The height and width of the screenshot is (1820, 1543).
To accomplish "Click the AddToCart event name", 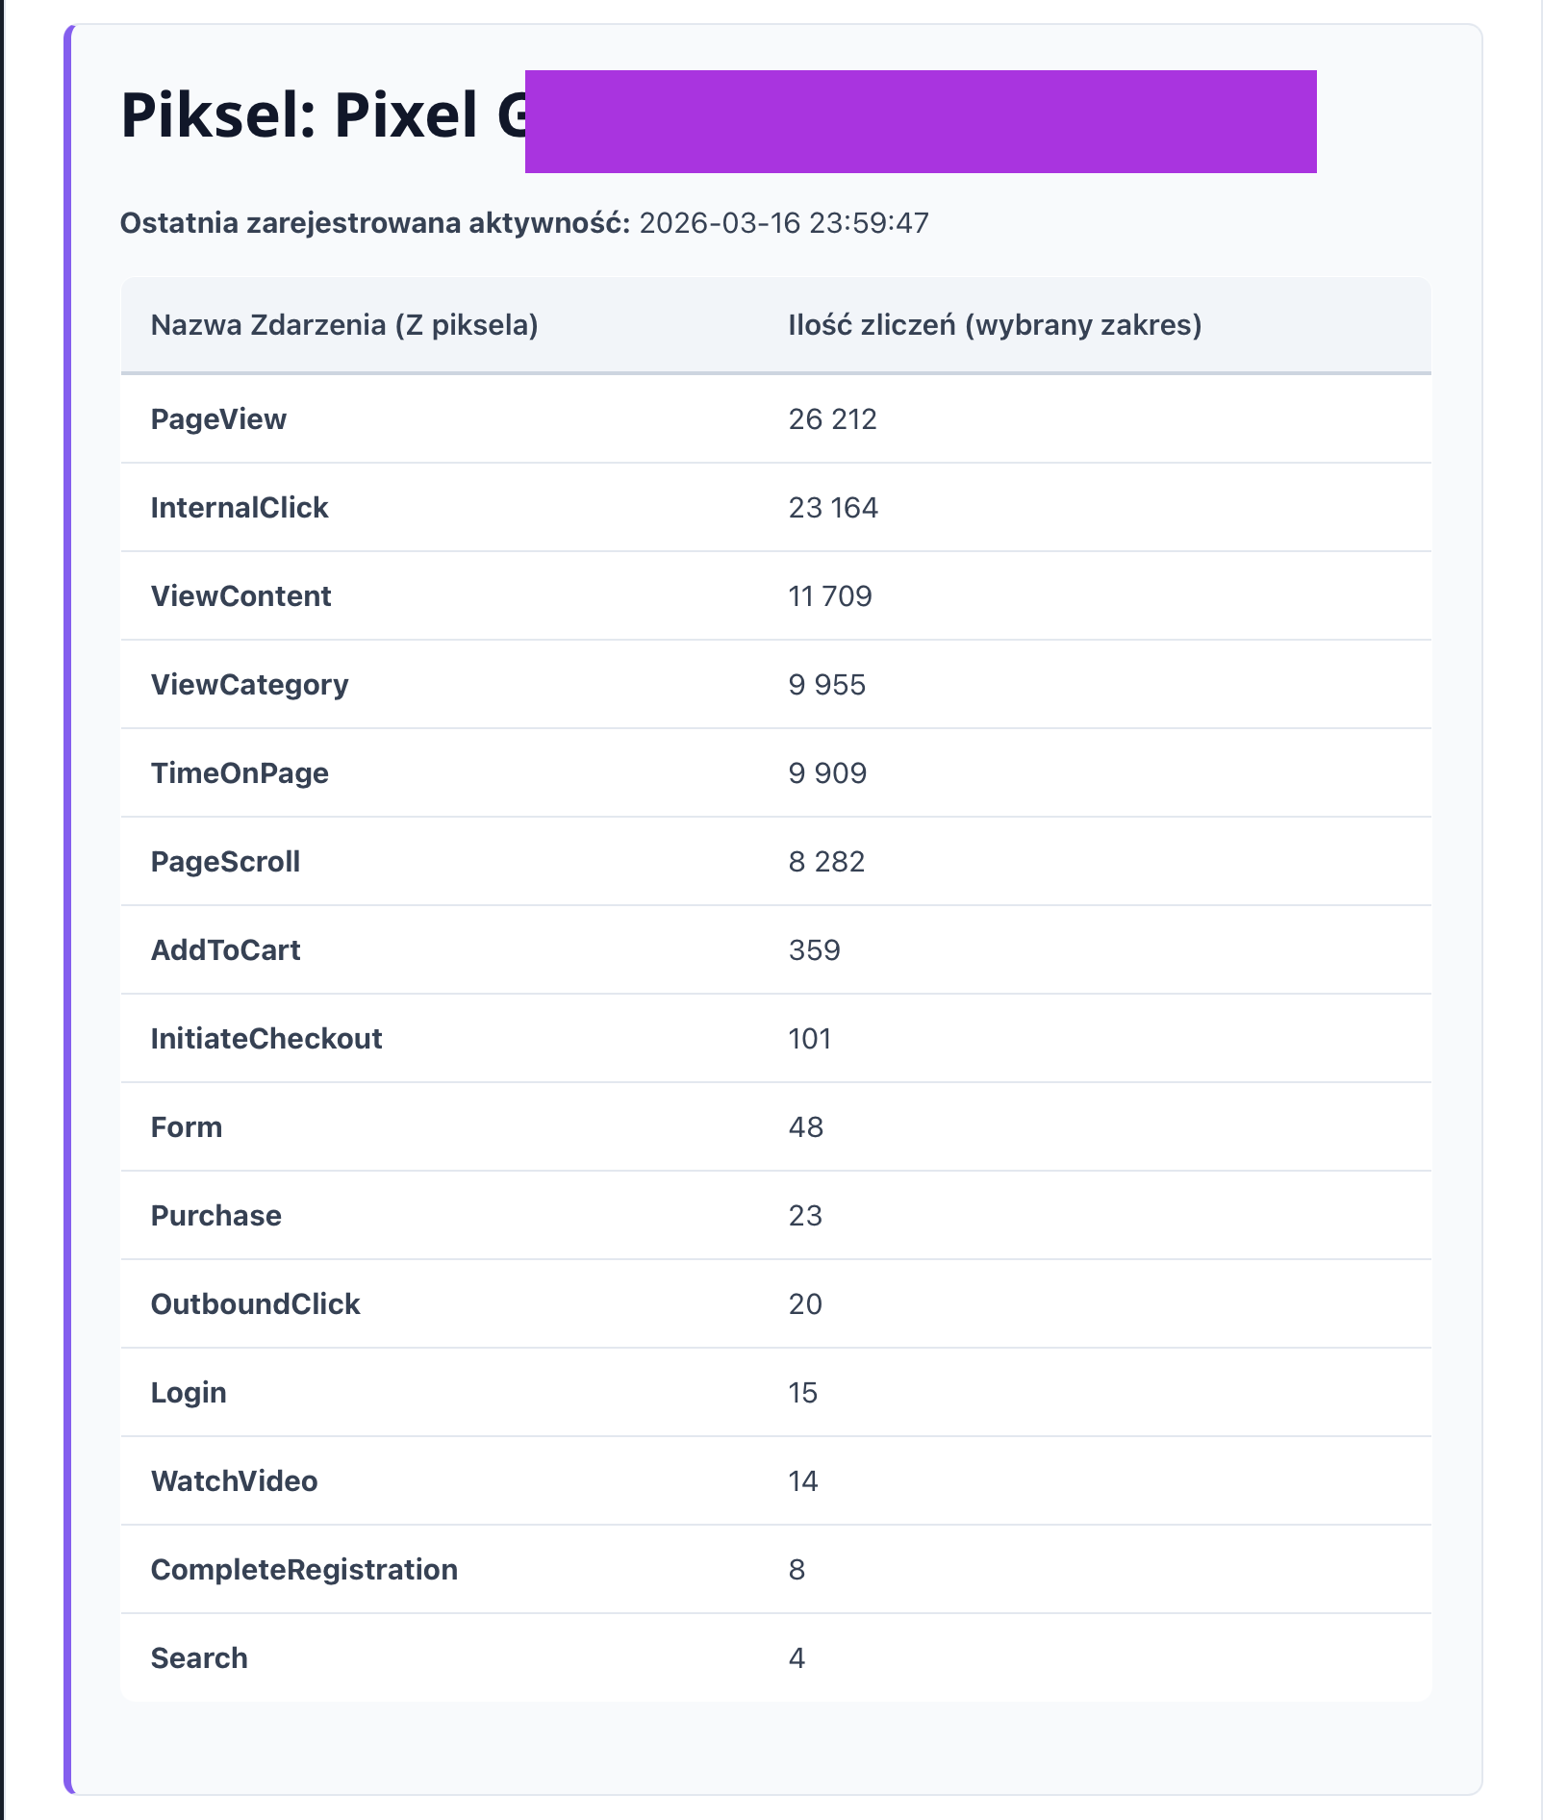I will (x=225, y=950).
